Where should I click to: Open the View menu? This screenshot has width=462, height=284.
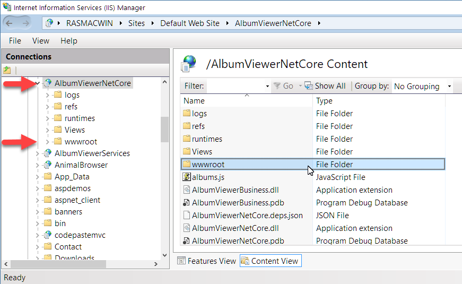click(41, 41)
